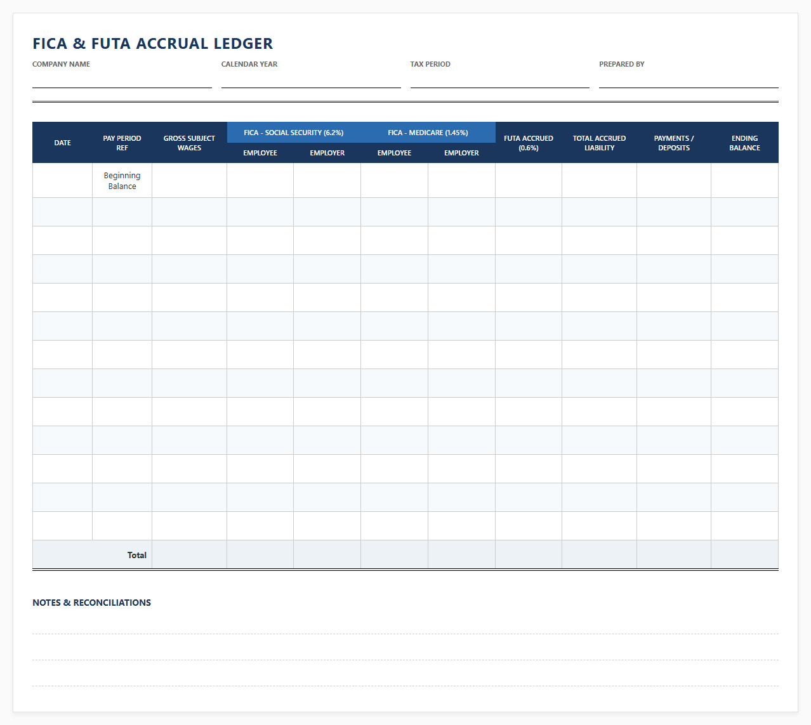Select the Beginning Balance cell

(x=122, y=181)
